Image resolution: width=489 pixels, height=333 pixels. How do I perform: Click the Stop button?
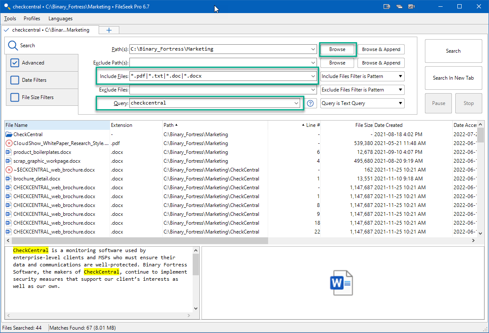pos(468,103)
